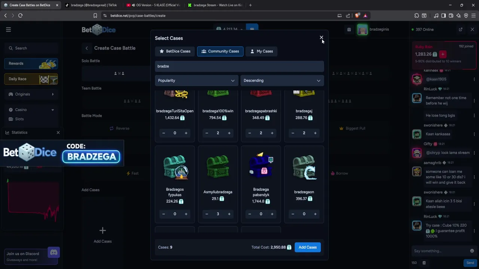Open a new browser tab
Viewport: 479px width, 269px height.
[x=250, y=5]
